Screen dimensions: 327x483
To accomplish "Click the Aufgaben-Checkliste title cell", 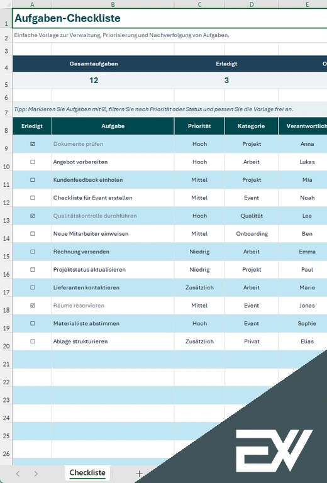I will coord(170,18).
